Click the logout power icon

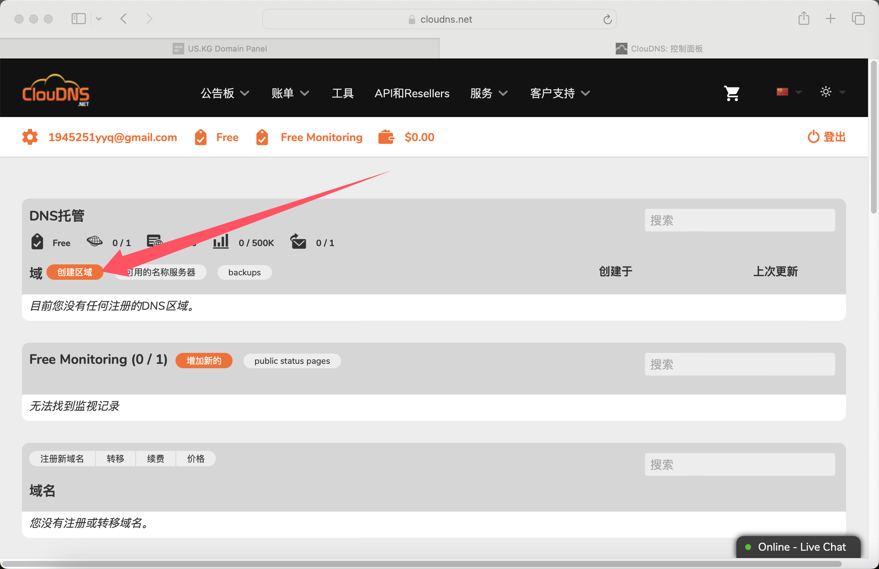click(813, 137)
